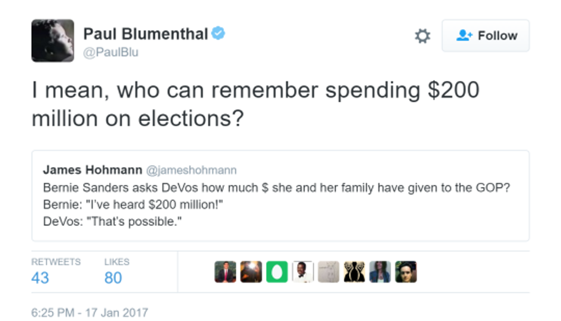Click the avatar of woman in blue jacket
The height and width of the screenshot is (321, 561).
[x=380, y=272]
